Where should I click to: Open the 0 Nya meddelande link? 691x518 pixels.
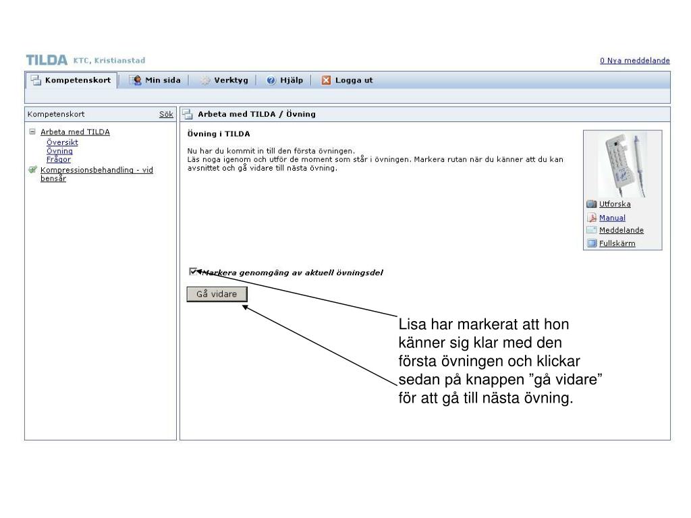[634, 60]
